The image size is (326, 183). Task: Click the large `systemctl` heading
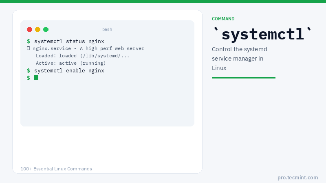pos(263,34)
